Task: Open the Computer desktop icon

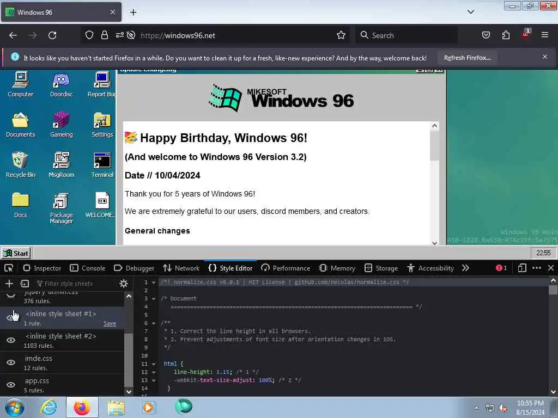Action: point(20,84)
